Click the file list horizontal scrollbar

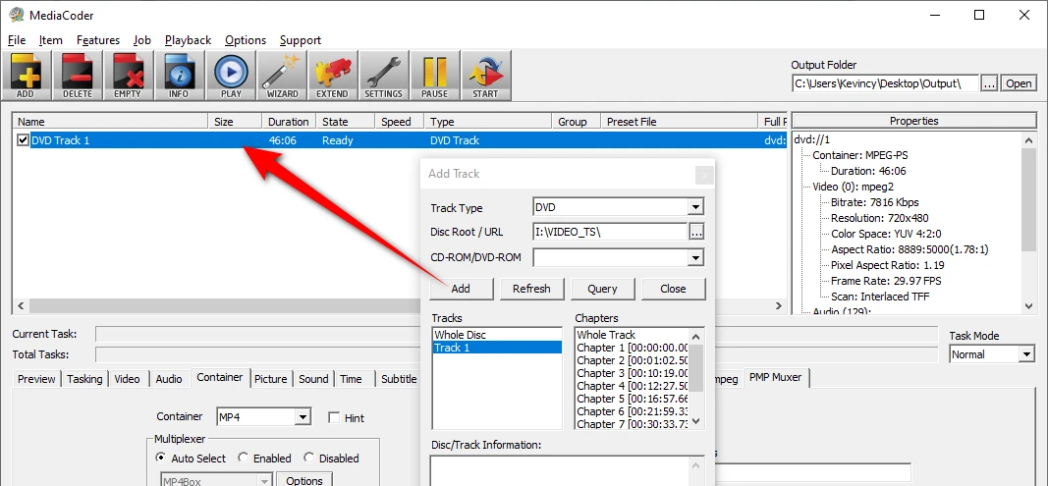point(399,305)
